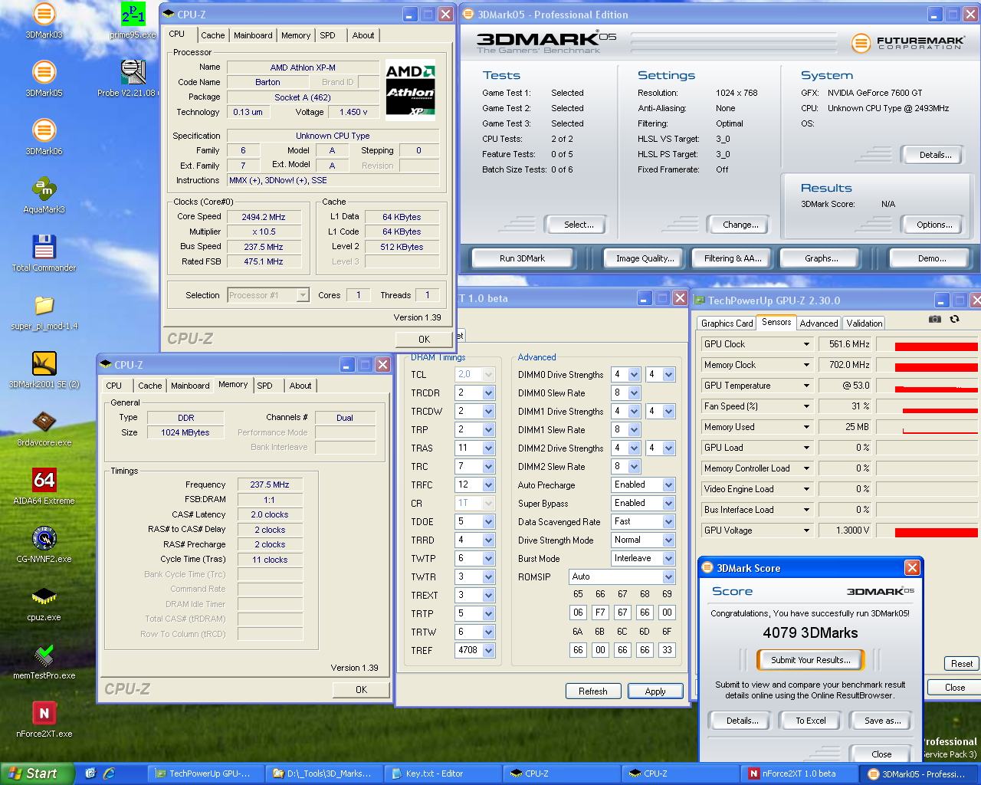Click Apply in nForce2XT window
981x785 pixels.
pyautogui.click(x=655, y=691)
